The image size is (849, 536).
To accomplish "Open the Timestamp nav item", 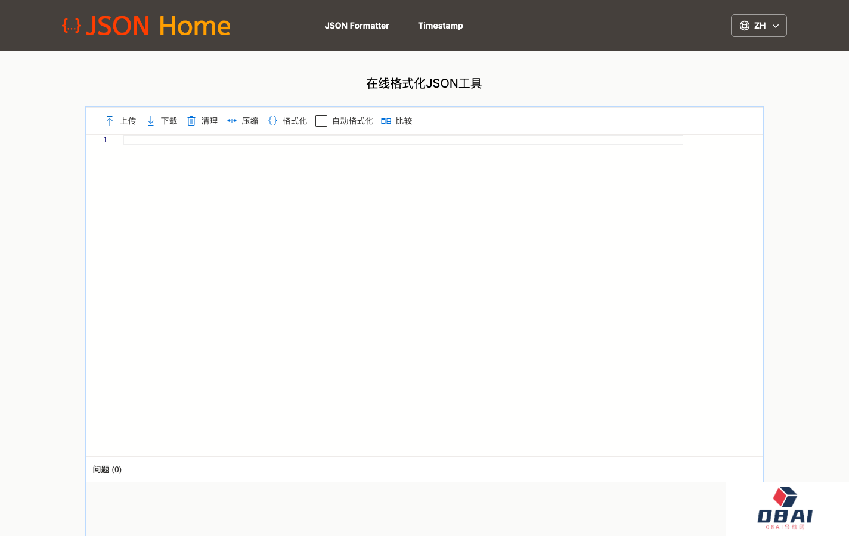I will (441, 26).
